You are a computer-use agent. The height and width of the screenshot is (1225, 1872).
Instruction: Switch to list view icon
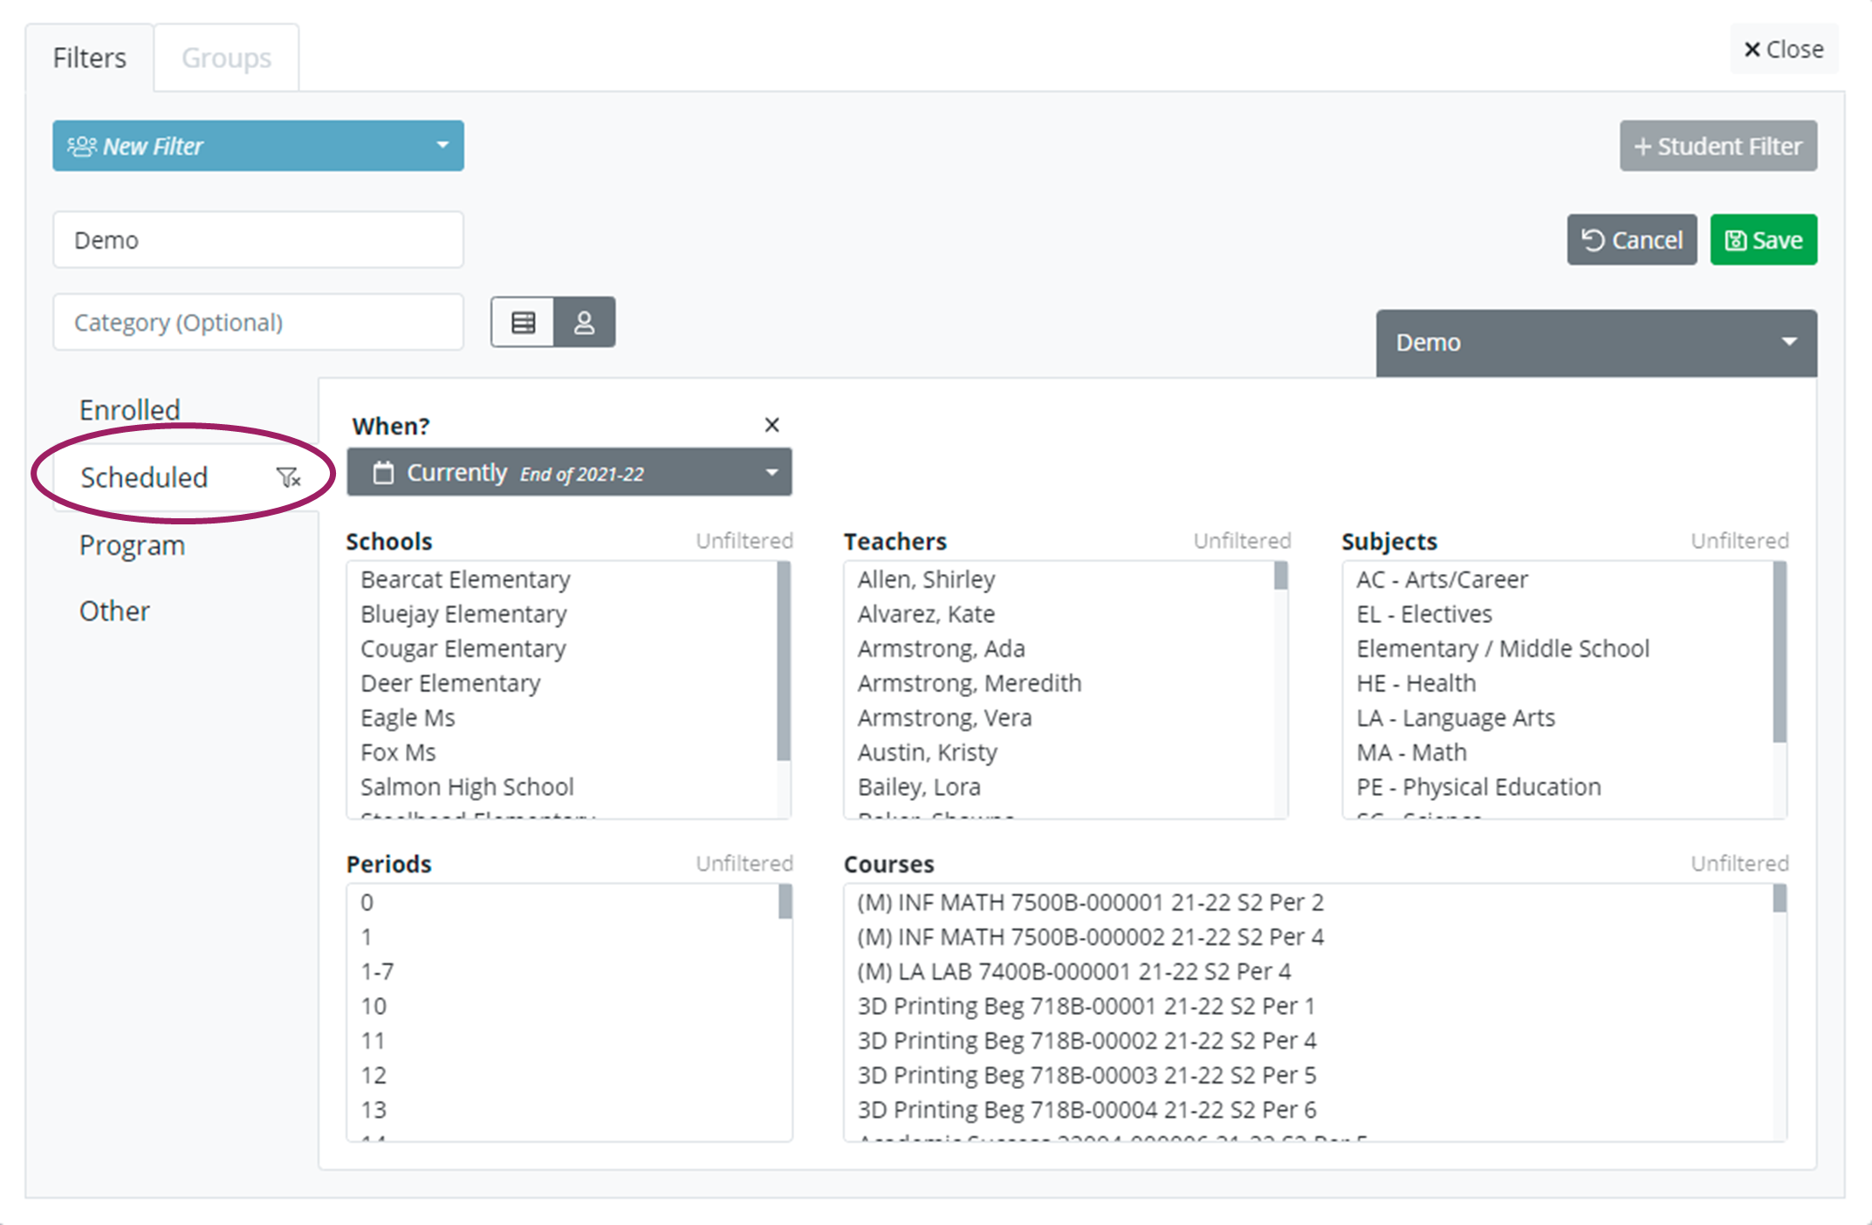(x=523, y=323)
